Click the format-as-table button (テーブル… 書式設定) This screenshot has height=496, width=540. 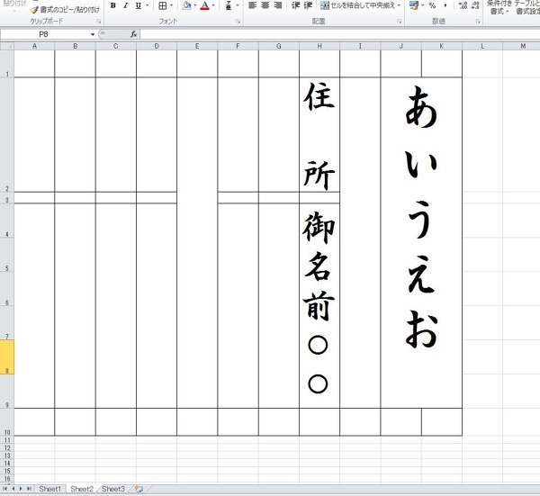point(526,7)
